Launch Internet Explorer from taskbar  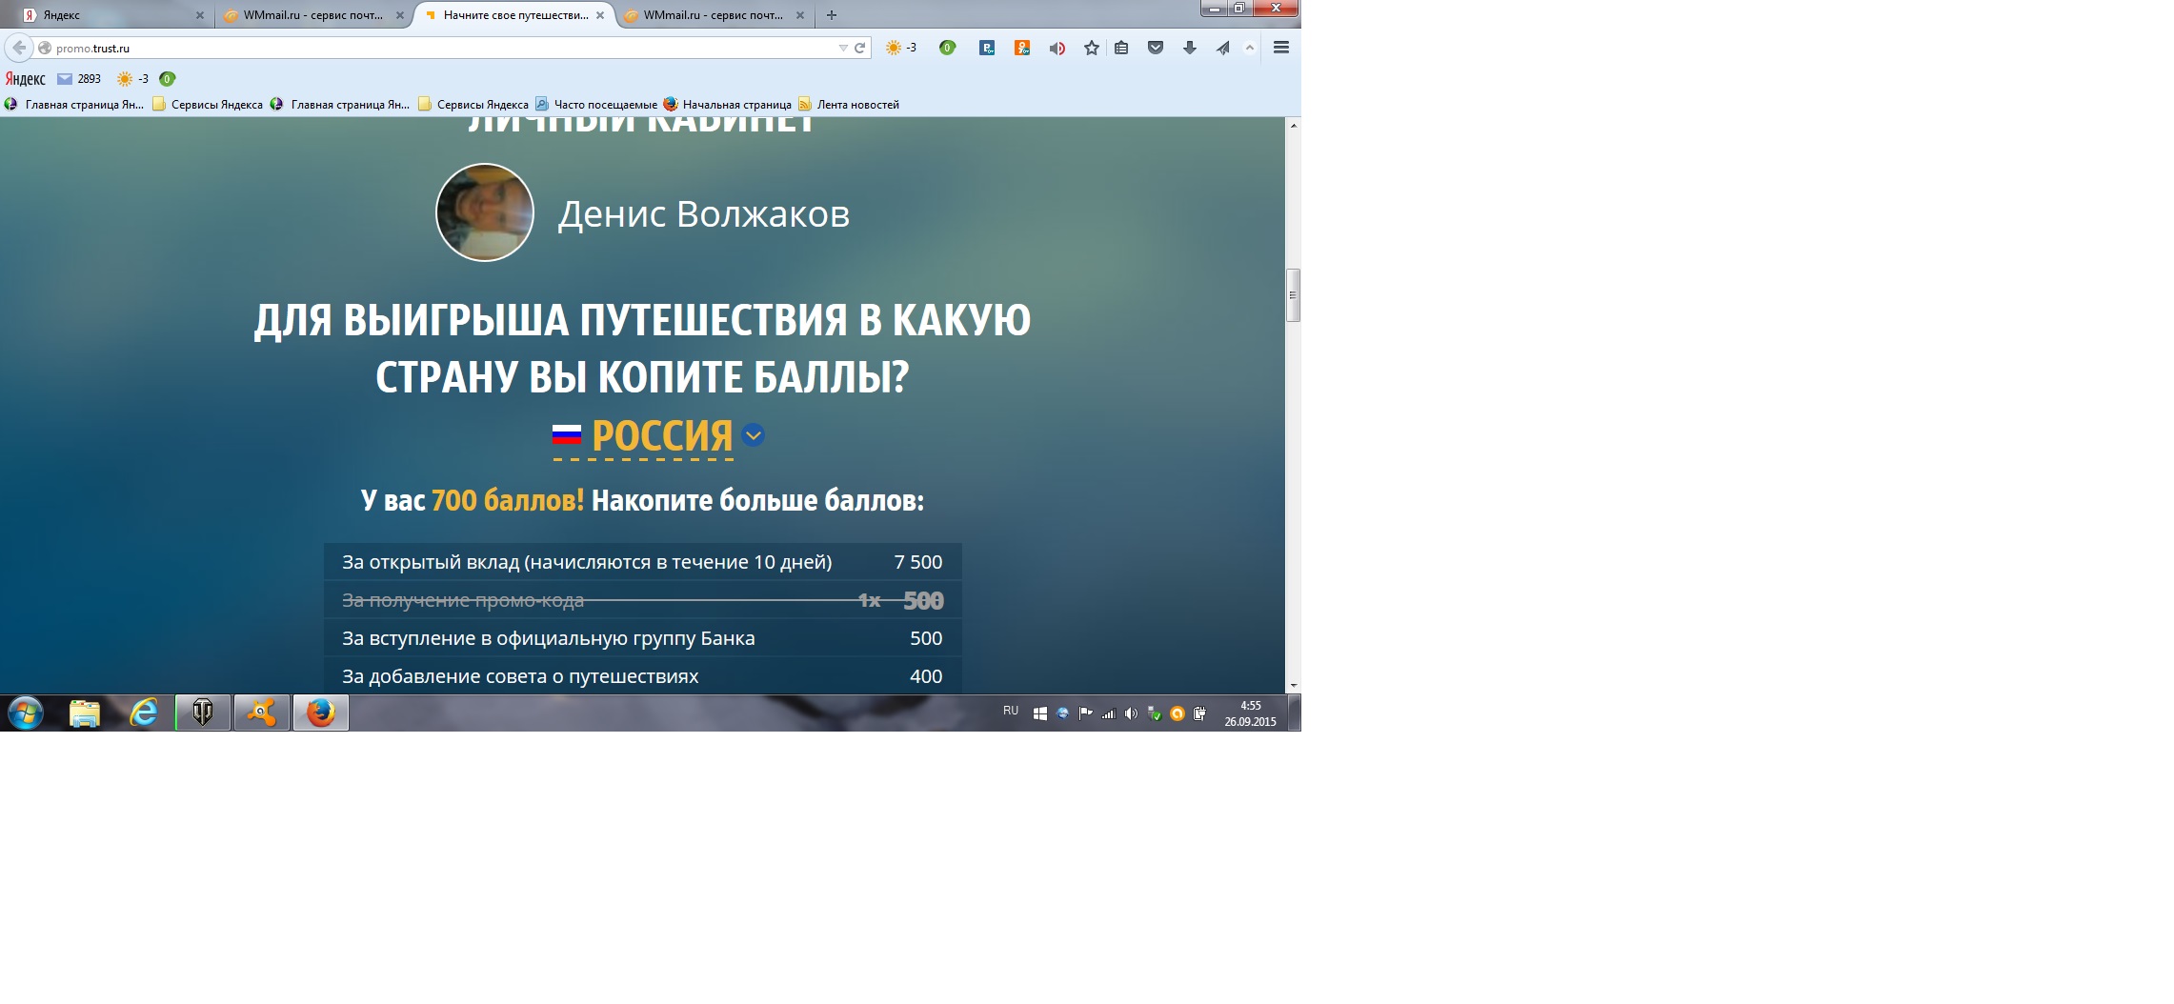point(144,713)
